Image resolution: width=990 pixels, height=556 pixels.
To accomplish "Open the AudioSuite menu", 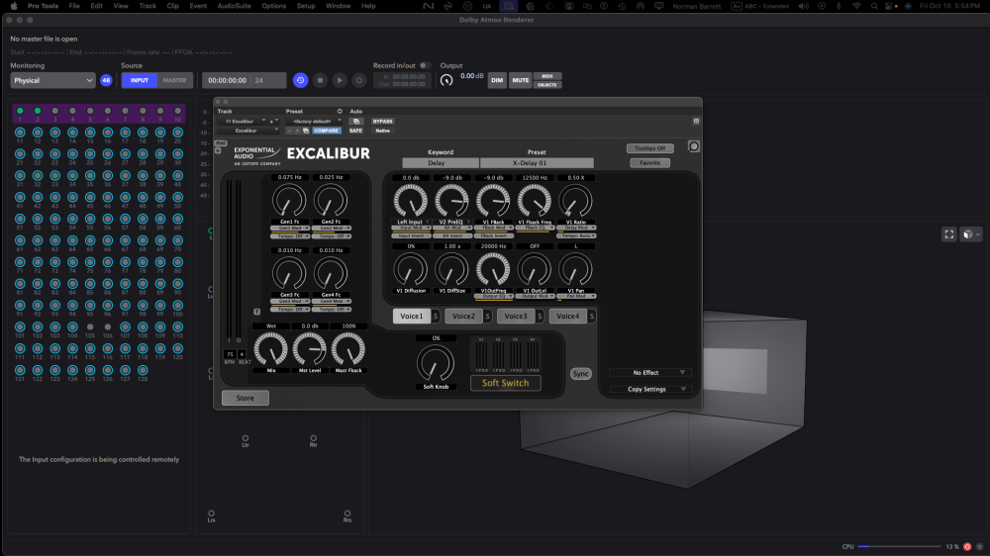I will (x=234, y=6).
